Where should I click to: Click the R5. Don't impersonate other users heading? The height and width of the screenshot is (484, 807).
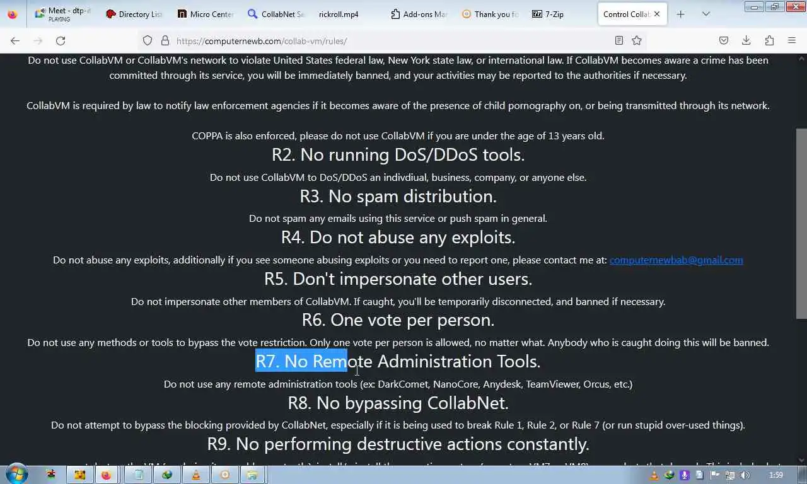pos(398,279)
